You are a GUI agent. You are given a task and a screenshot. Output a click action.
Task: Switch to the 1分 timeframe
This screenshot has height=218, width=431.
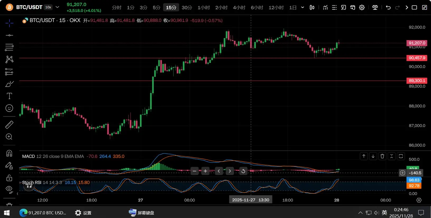[130, 7]
